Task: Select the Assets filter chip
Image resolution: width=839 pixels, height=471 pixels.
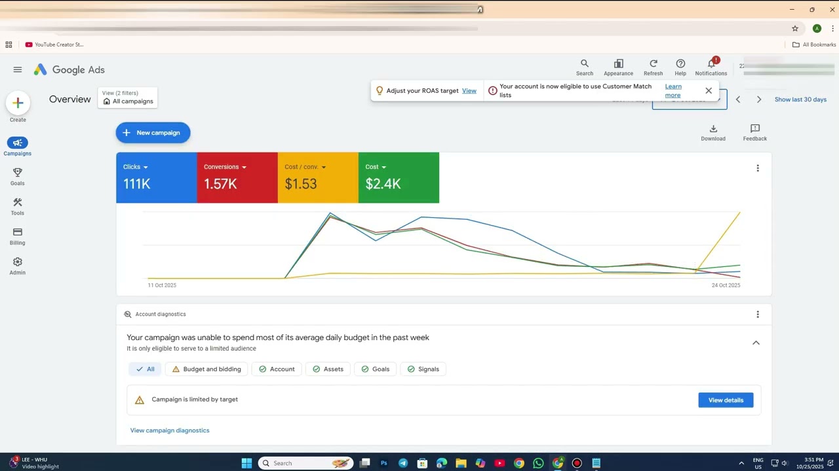Action: pyautogui.click(x=328, y=369)
